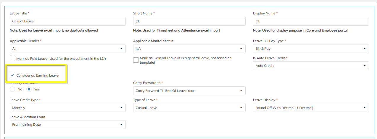The height and width of the screenshot is (139, 377).
Task: Toggle the Mark as General Leave checkbox
Action: coord(136,60)
